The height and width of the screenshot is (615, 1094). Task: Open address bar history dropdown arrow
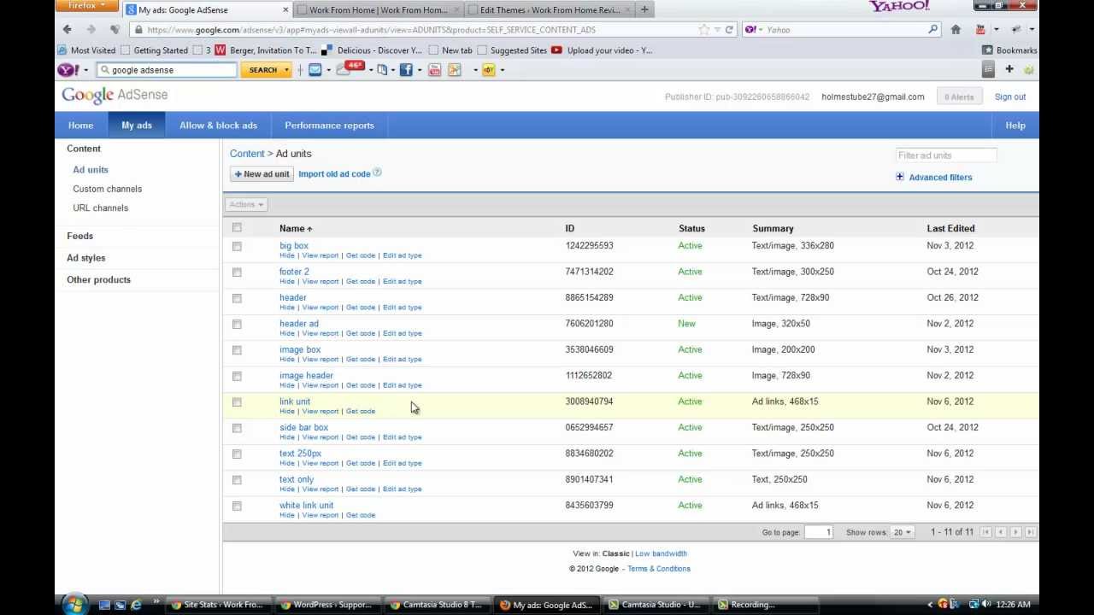click(715, 30)
